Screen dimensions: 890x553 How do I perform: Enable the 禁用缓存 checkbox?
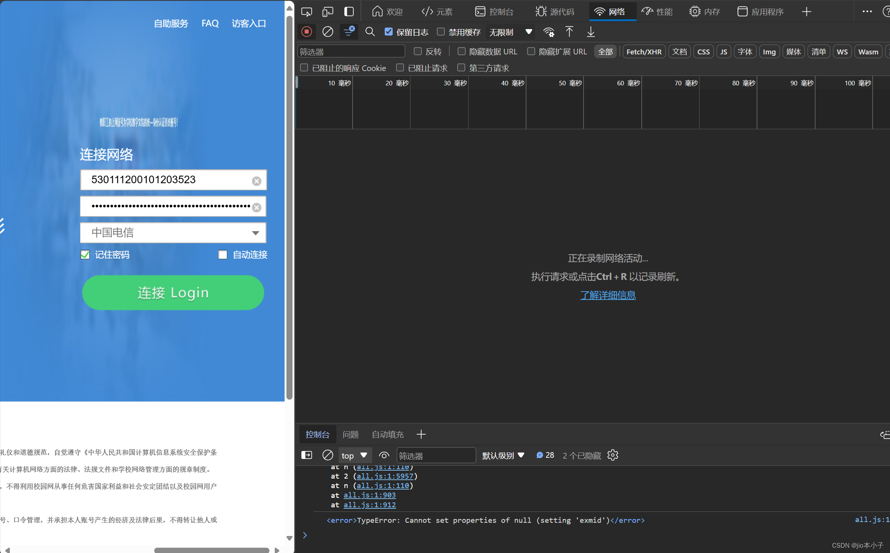click(x=441, y=32)
